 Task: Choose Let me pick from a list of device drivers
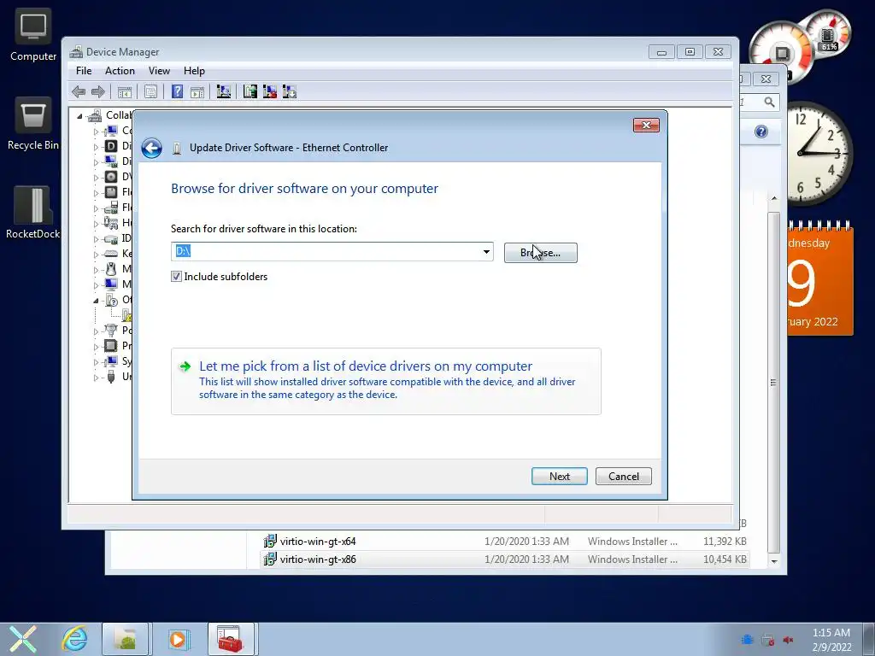pos(385,381)
